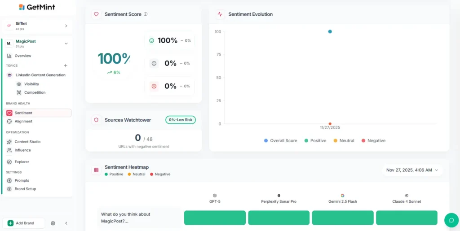Toggle the Overall Score legend item

pyautogui.click(x=280, y=140)
